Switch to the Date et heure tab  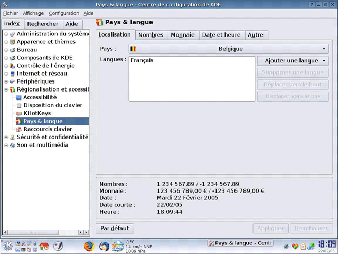(221, 35)
